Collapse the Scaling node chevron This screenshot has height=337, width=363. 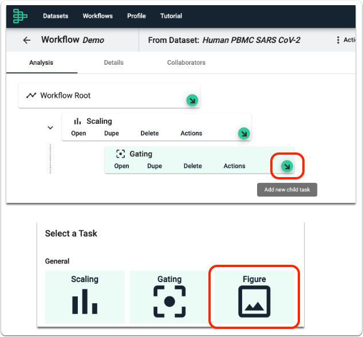pos(50,128)
